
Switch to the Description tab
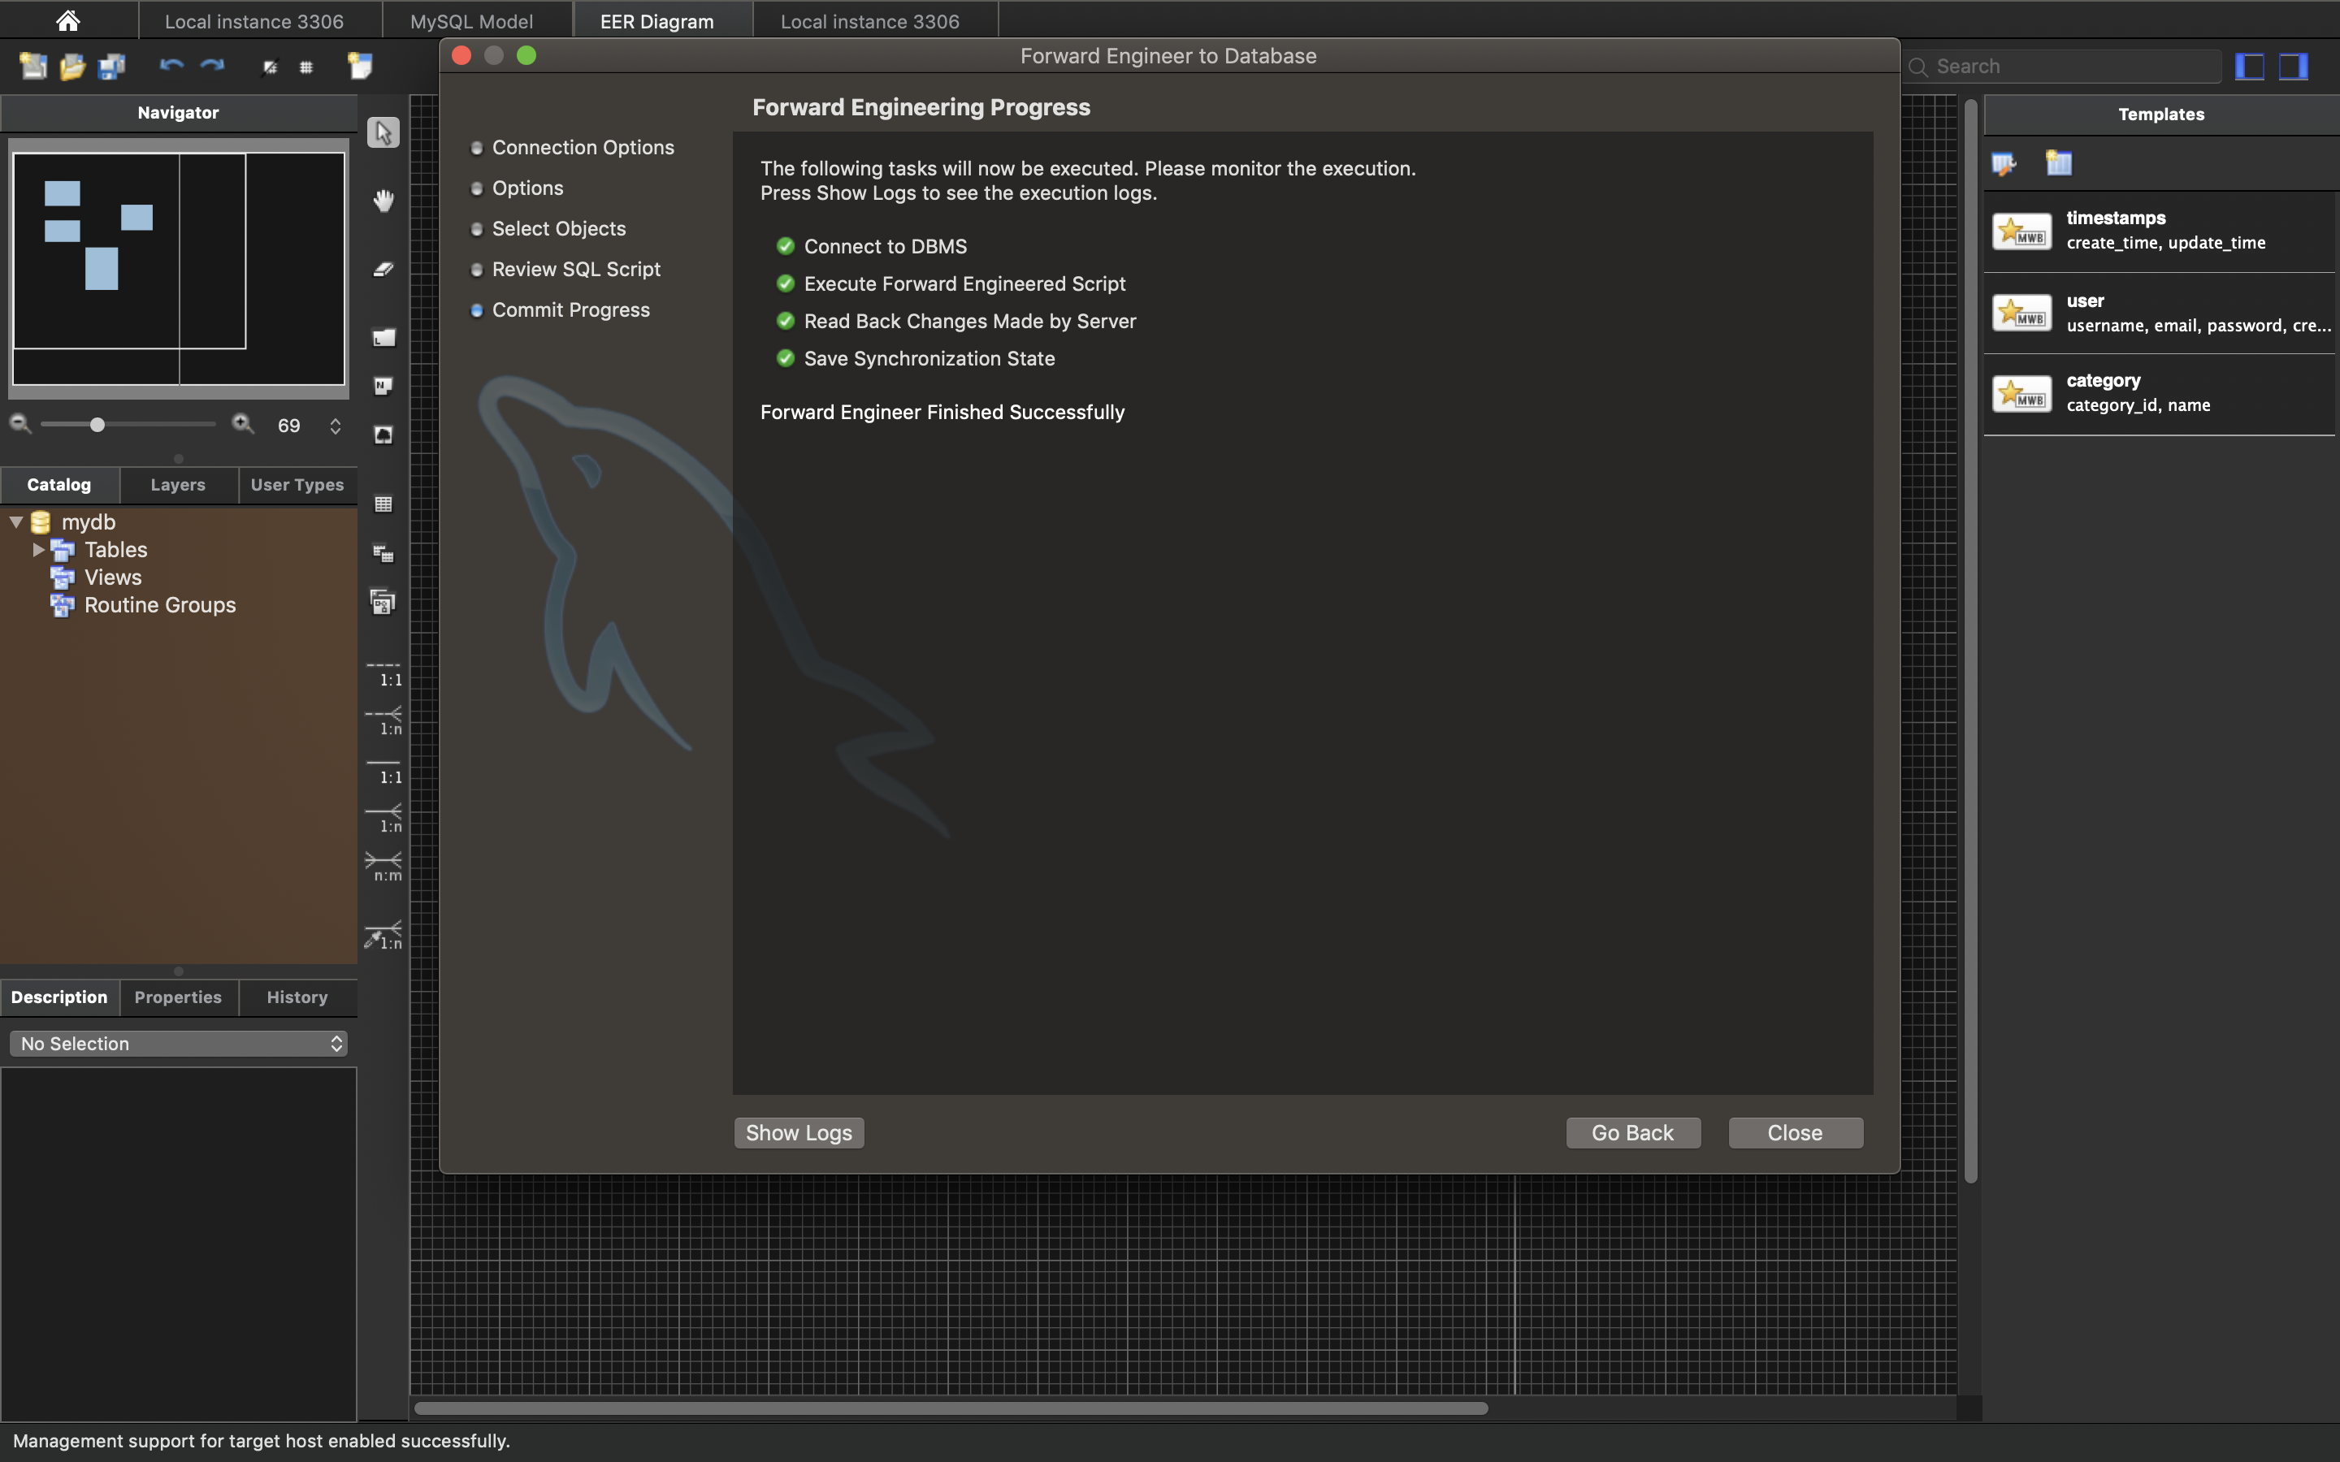(x=59, y=997)
